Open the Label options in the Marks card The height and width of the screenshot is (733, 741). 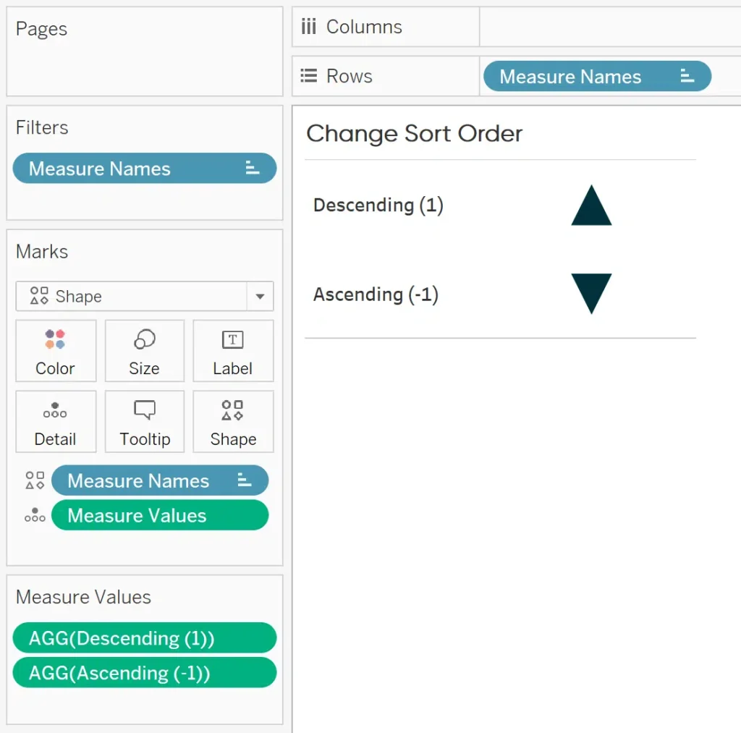click(x=233, y=351)
